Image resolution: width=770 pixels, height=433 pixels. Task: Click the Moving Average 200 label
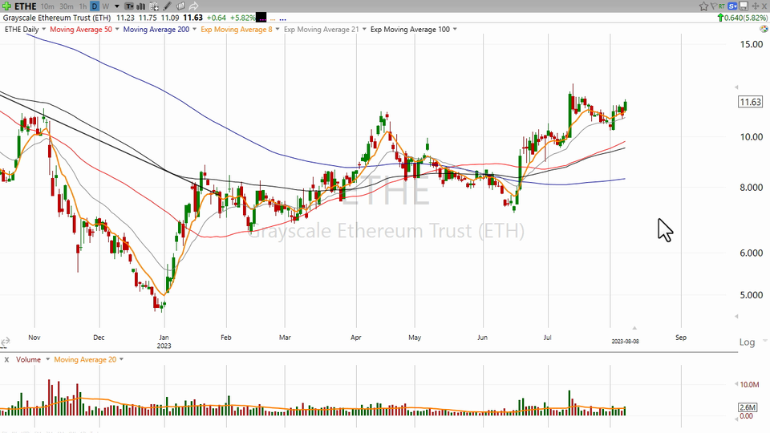[156, 30]
